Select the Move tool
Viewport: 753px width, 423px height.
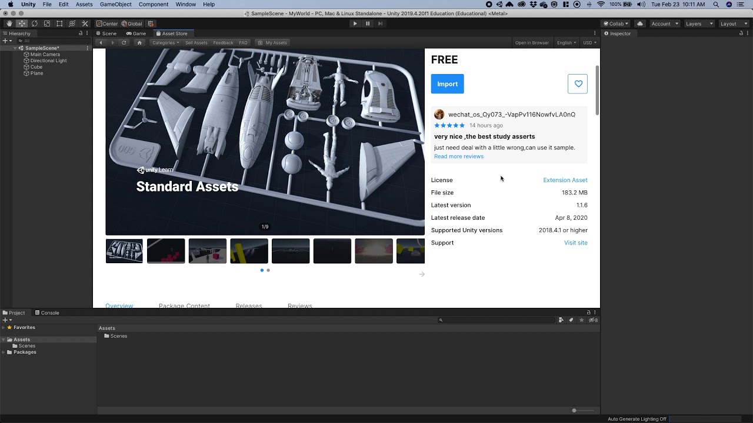(x=22, y=23)
